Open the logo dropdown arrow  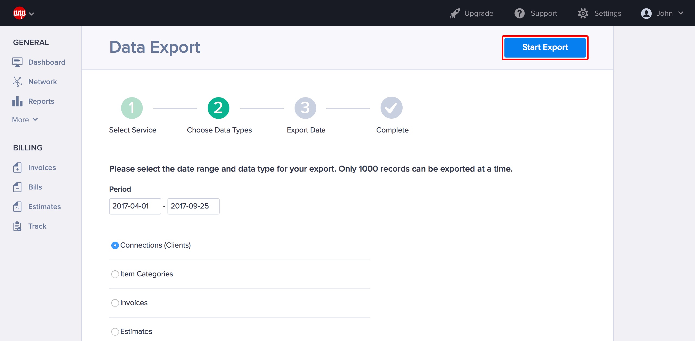(x=31, y=14)
